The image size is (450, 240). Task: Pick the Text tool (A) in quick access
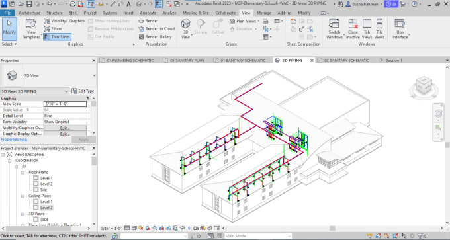point(128,4)
